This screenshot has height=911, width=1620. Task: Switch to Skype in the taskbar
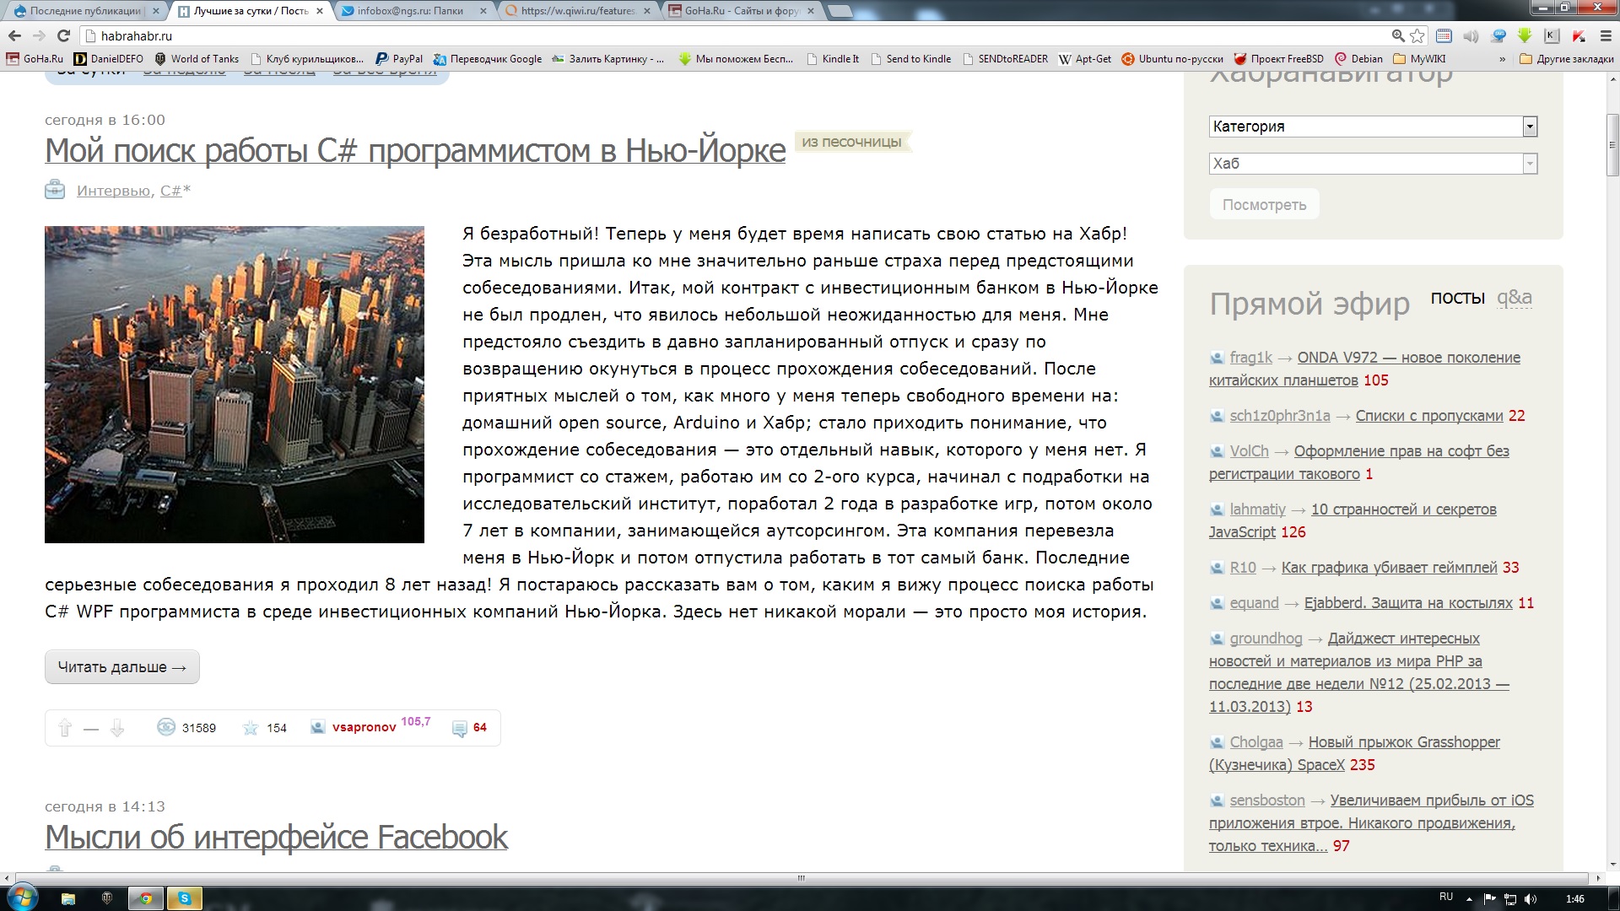(185, 898)
